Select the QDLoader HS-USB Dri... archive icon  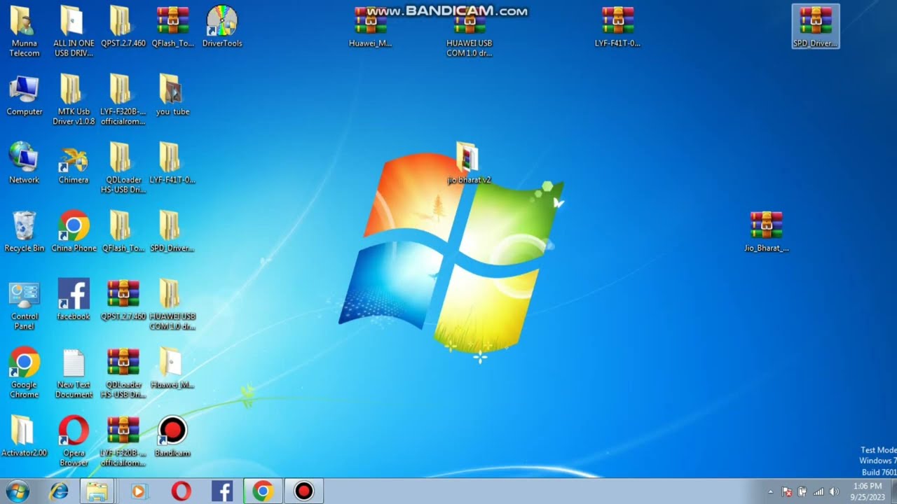pos(123,373)
